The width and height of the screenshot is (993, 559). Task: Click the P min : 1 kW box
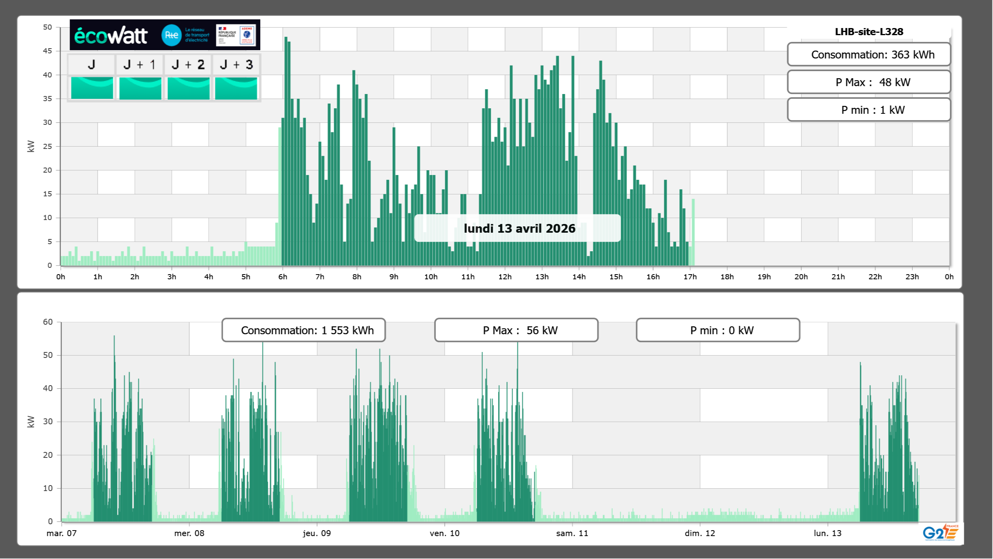pyautogui.click(x=869, y=110)
